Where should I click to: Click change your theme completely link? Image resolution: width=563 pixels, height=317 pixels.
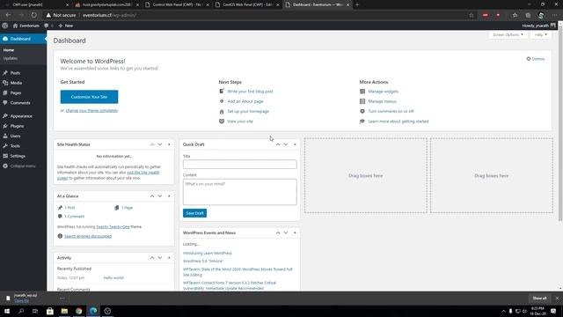[91, 110]
